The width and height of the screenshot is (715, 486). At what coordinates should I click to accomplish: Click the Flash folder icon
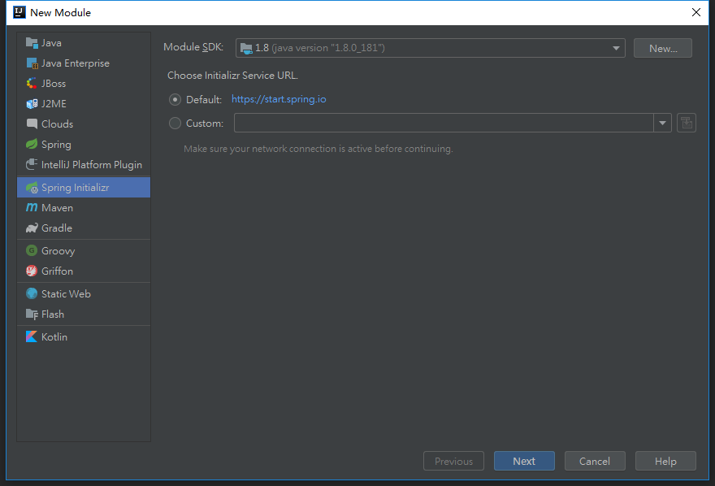32,315
